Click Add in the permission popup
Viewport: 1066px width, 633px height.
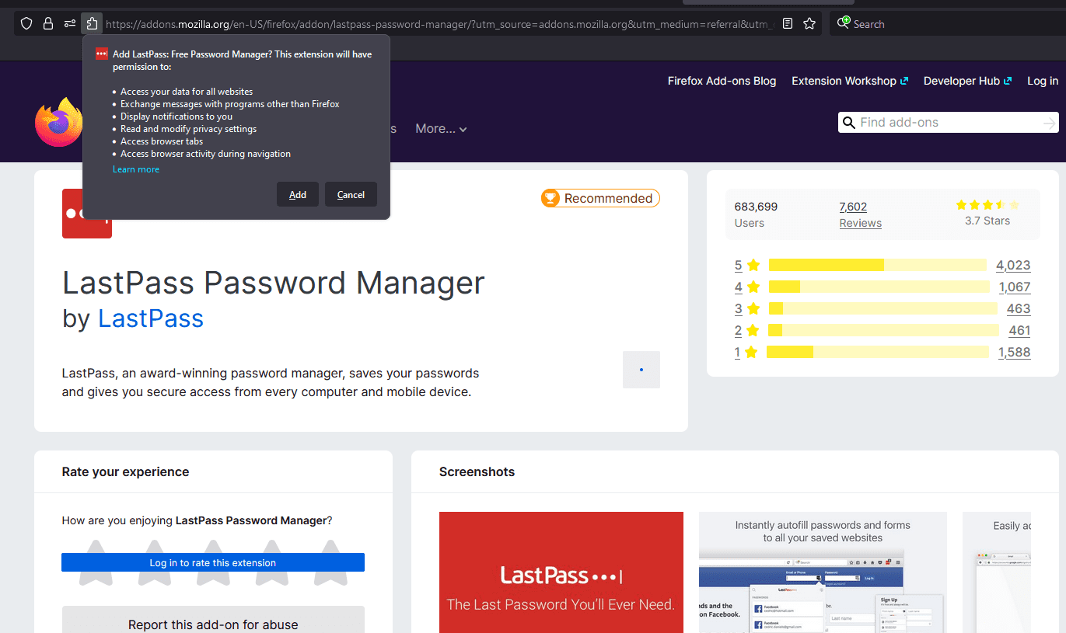click(x=298, y=194)
